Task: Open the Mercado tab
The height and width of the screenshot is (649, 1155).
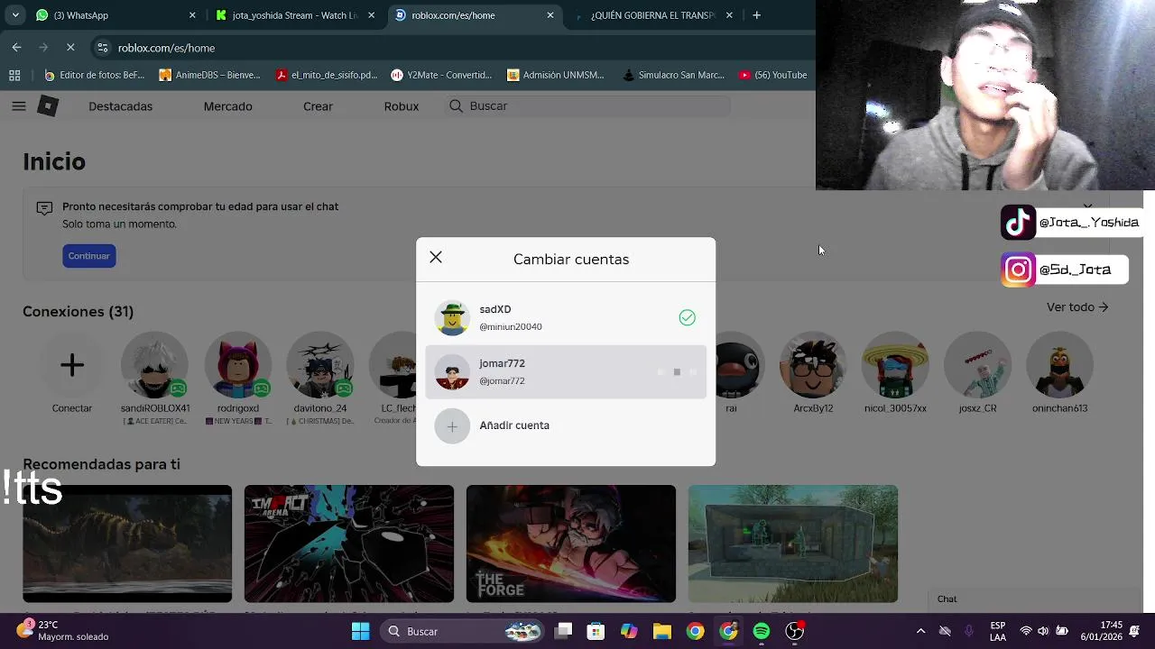Action: (x=227, y=106)
